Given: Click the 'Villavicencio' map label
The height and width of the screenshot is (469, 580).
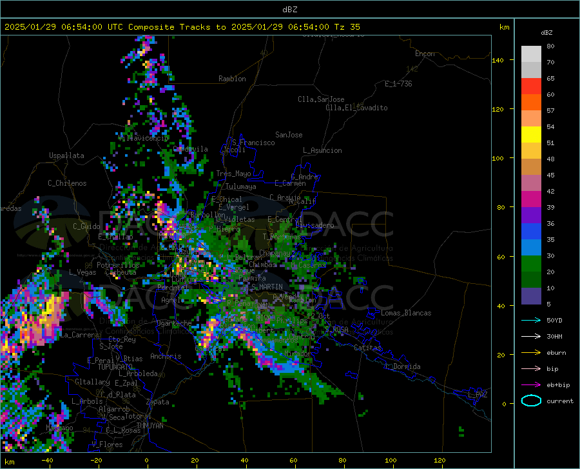Looking at the screenshot, I should [x=143, y=138].
